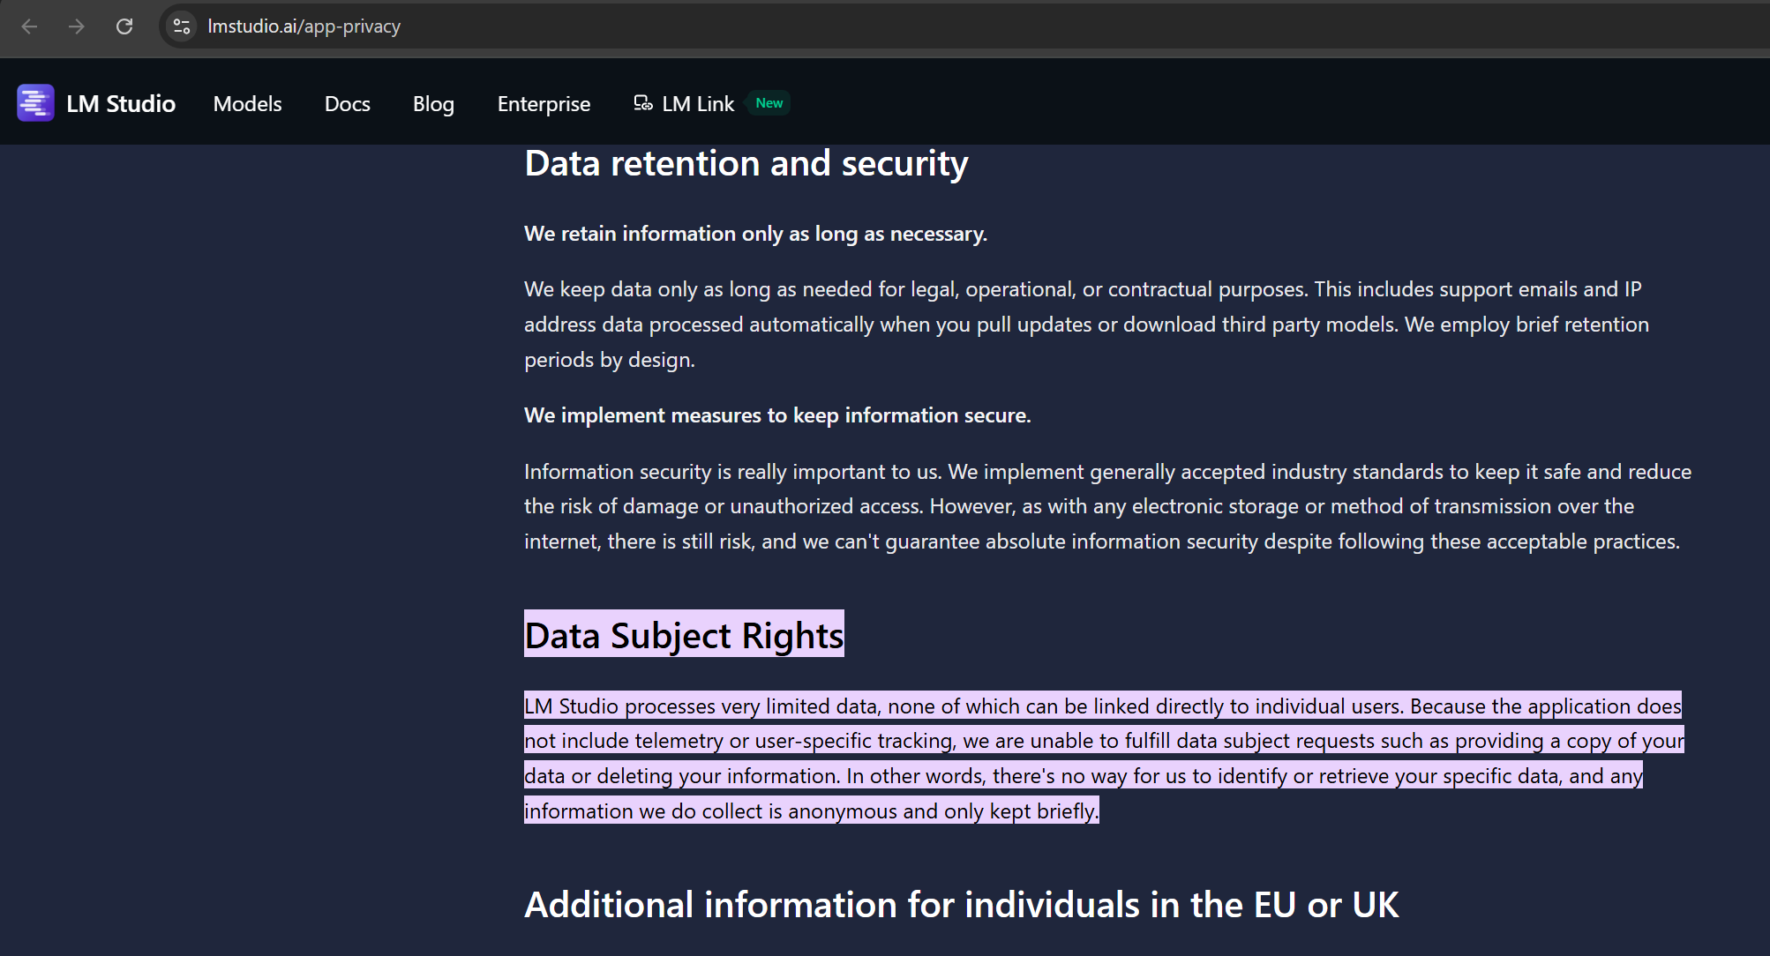Click 'We retain information only as long as necessary.'
This screenshot has width=1770, height=956.
click(x=755, y=234)
